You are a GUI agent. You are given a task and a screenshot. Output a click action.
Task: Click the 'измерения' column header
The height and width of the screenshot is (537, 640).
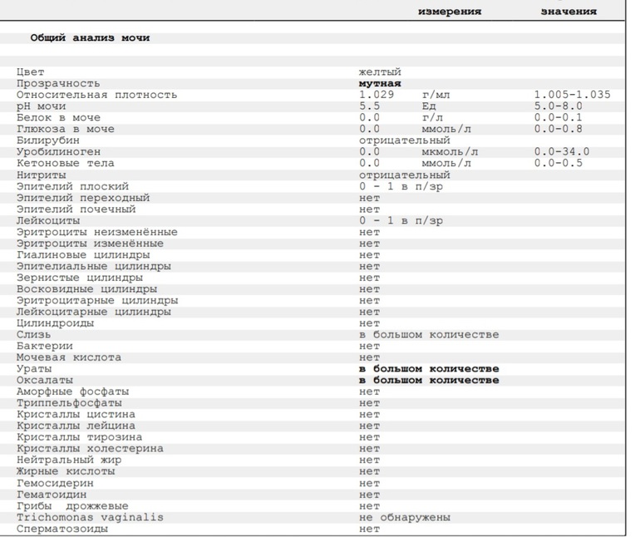pos(450,12)
